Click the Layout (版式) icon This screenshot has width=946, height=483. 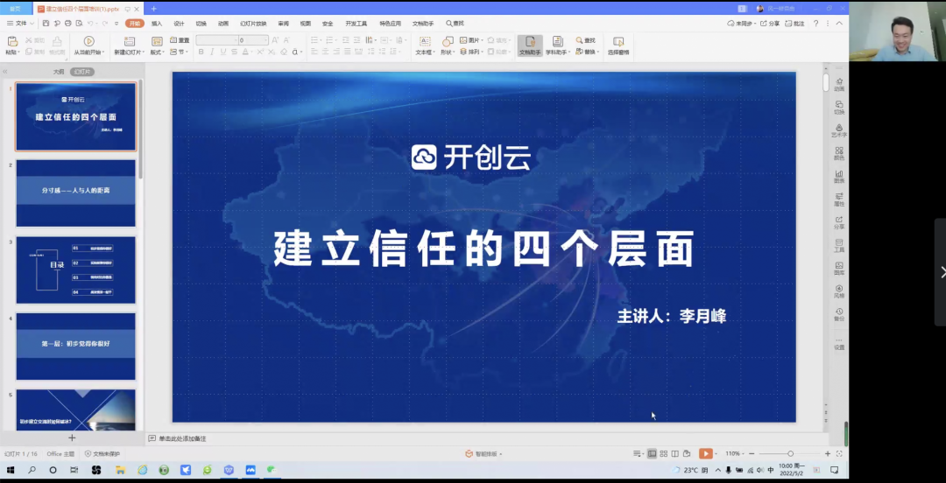[x=157, y=41]
